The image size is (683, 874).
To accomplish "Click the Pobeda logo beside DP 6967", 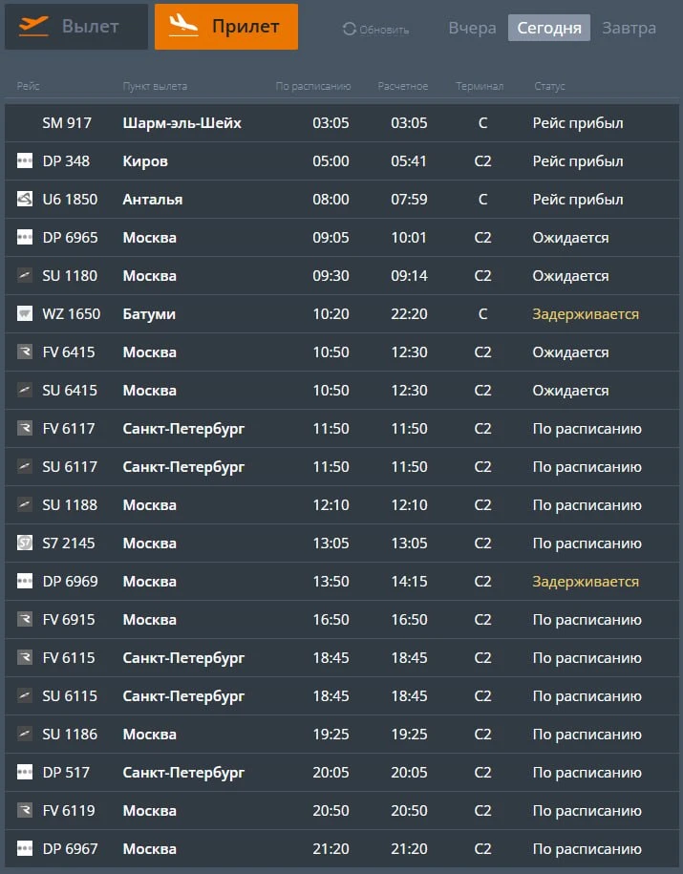I will [25, 848].
